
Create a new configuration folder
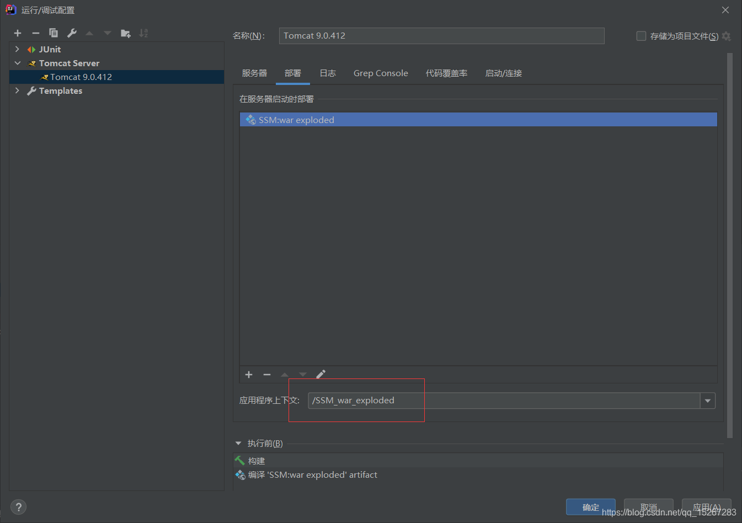click(x=126, y=33)
